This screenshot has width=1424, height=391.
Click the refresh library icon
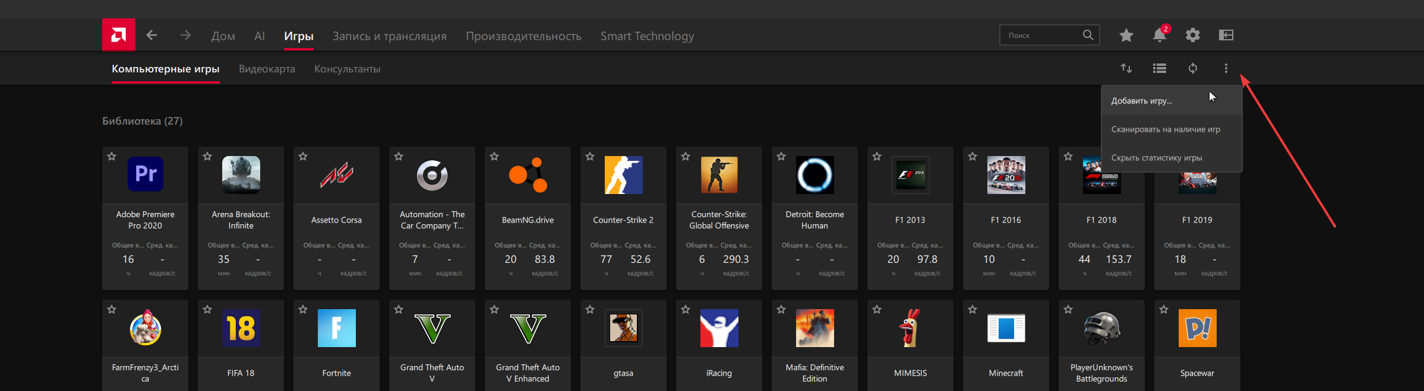[x=1193, y=68]
